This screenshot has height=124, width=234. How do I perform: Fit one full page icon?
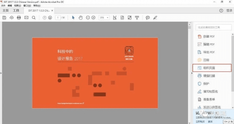(122, 18)
